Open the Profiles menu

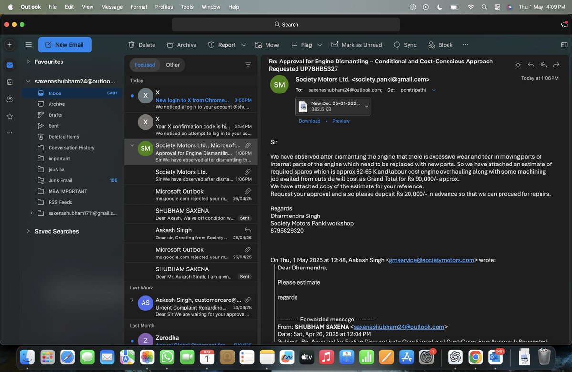click(x=164, y=7)
